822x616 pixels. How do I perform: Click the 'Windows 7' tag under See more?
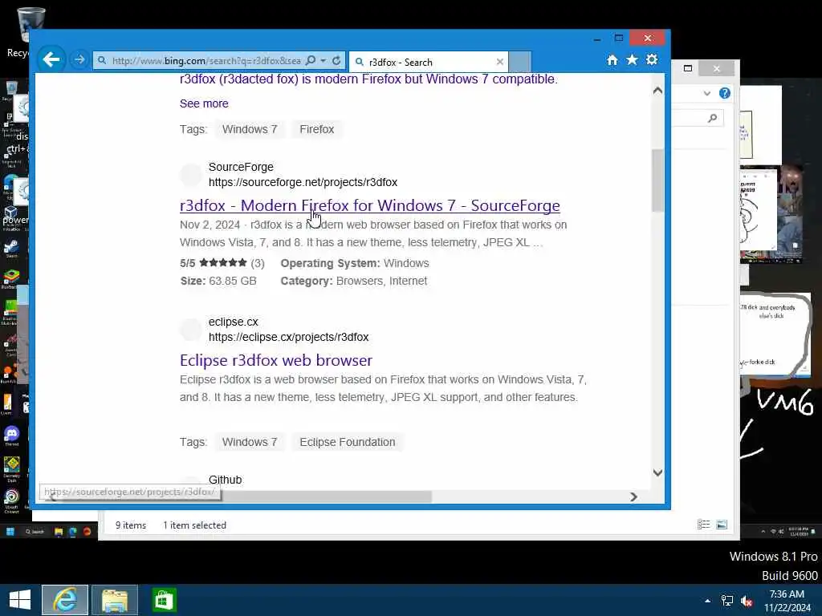tap(250, 129)
